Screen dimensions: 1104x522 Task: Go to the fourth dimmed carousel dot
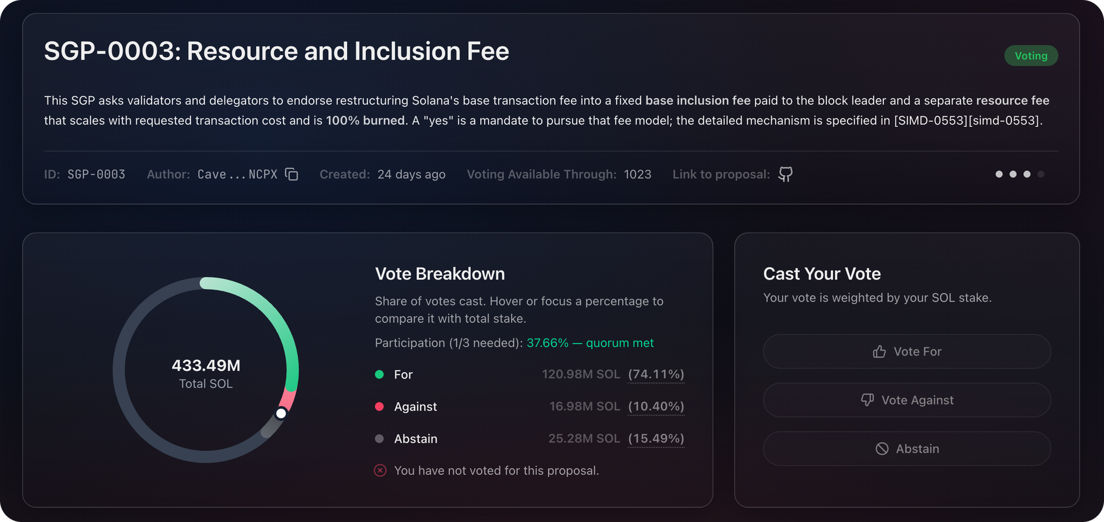[1041, 174]
